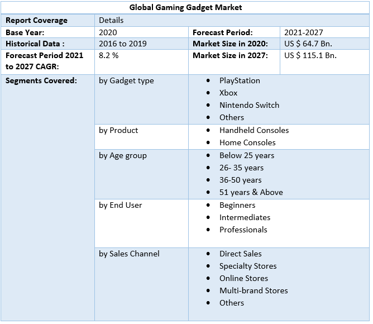Viewport: 373px width, 324px height.
Task: Select the US $ 115.1 Bn. cell
Action: pyautogui.click(x=310, y=55)
